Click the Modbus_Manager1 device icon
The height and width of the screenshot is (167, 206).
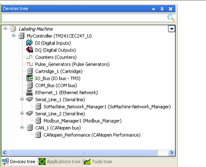coord(38,121)
